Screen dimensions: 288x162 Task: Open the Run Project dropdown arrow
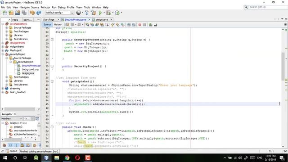point(104,13)
